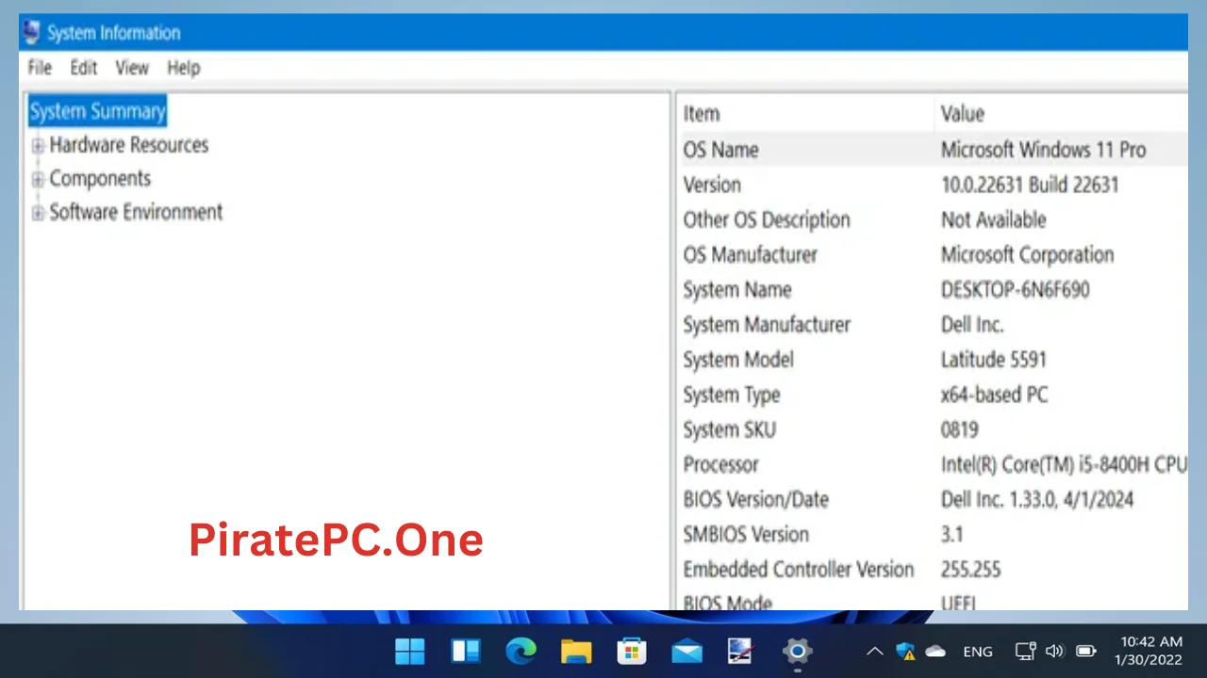Click the Dell Inc. manufacturer value
1207x678 pixels.
(x=972, y=324)
